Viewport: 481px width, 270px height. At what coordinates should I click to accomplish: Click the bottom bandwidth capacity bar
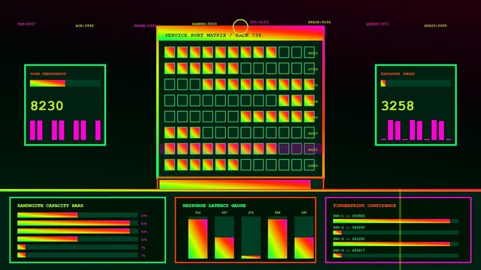click(77, 255)
